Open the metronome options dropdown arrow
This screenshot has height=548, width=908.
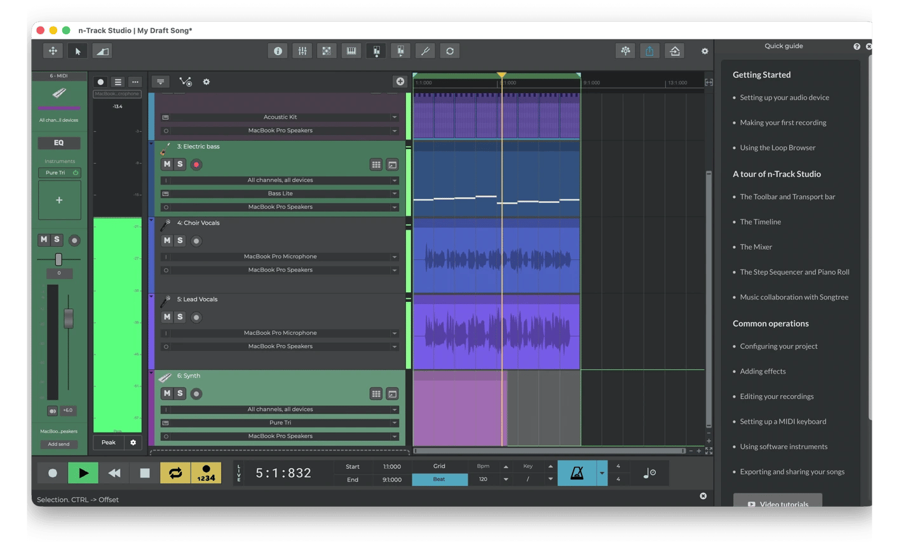click(602, 473)
